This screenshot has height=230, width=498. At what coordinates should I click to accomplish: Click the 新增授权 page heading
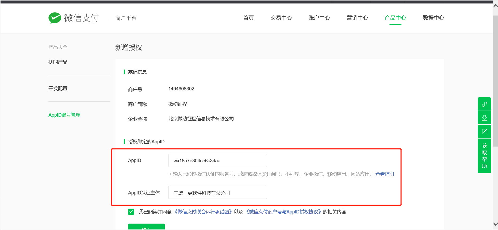coord(129,48)
